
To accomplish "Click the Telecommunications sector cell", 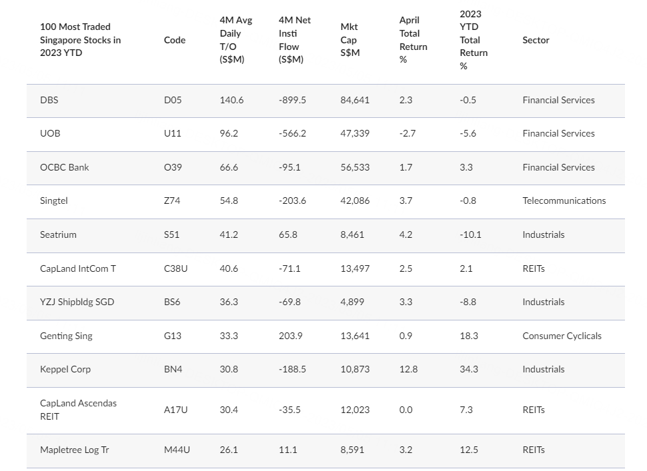I will 564,201.
